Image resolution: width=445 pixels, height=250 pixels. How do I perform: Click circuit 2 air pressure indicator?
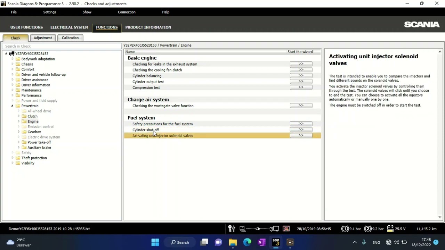[x=374, y=229]
